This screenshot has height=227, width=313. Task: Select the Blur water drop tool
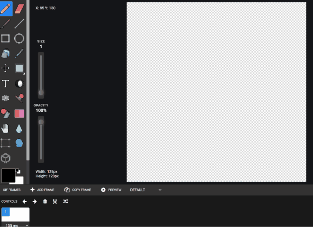pyautogui.click(x=19, y=128)
